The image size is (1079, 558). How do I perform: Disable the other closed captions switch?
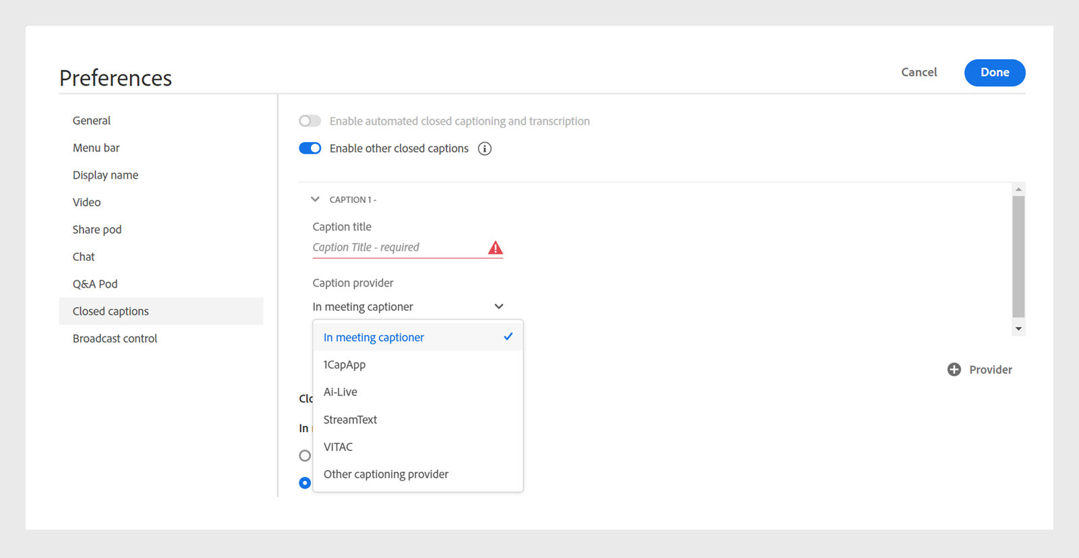click(310, 148)
